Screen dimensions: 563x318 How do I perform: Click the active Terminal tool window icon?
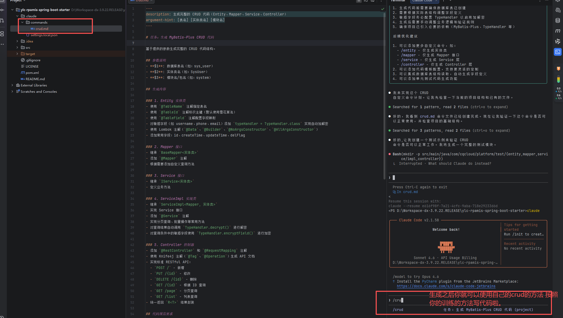coord(558,52)
